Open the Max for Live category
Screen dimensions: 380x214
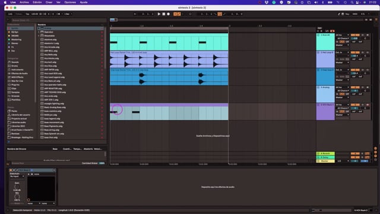17,81
